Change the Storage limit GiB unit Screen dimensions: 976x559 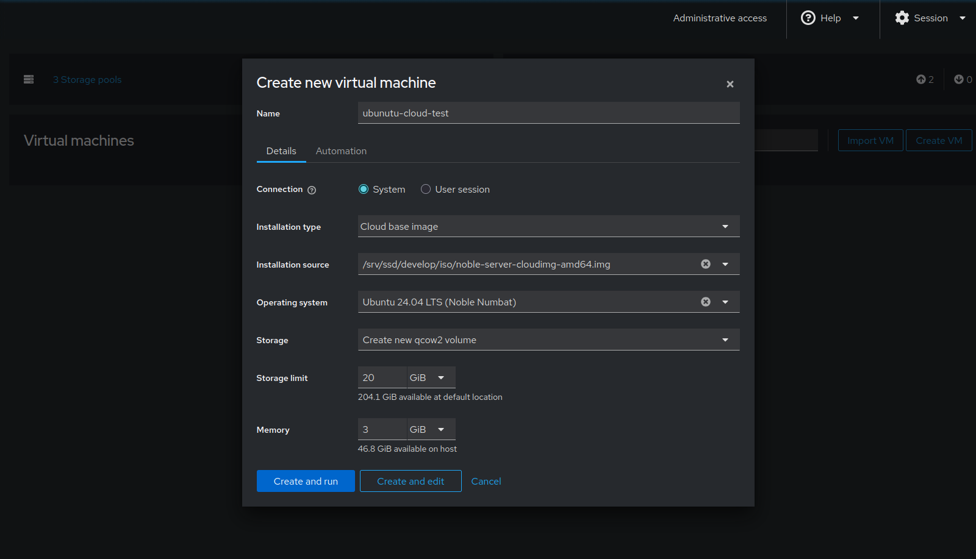point(431,378)
